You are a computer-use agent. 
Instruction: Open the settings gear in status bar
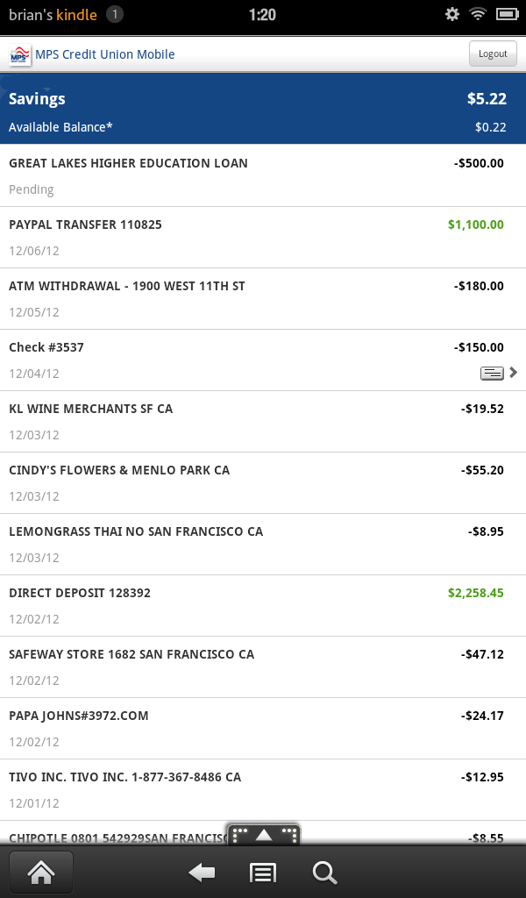tap(452, 14)
